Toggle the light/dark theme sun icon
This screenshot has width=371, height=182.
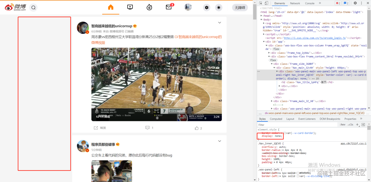point(219,7)
